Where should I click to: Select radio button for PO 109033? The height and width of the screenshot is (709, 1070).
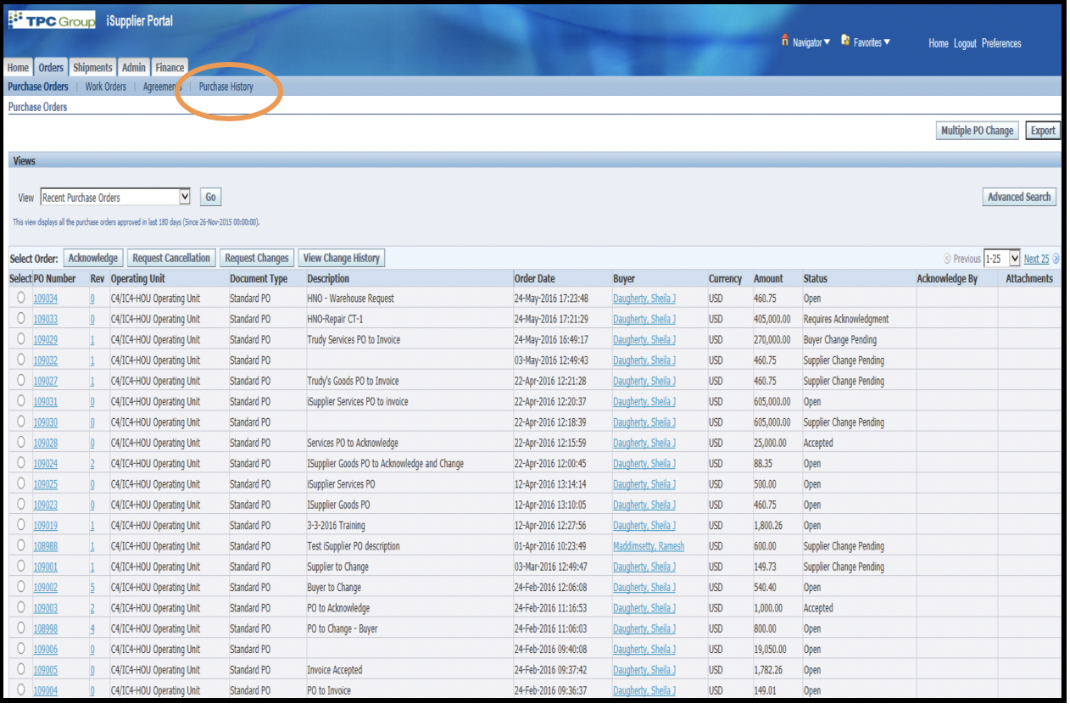tap(20, 318)
